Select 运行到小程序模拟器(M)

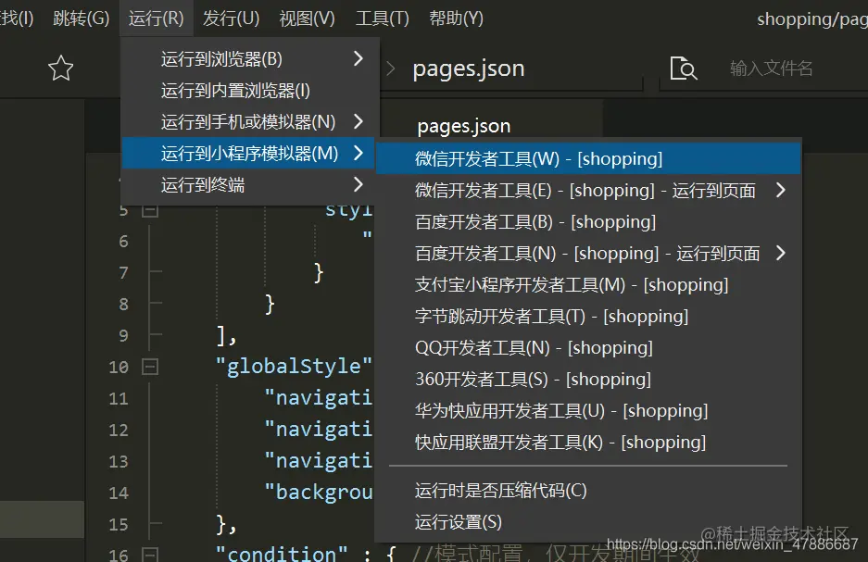click(x=248, y=153)
